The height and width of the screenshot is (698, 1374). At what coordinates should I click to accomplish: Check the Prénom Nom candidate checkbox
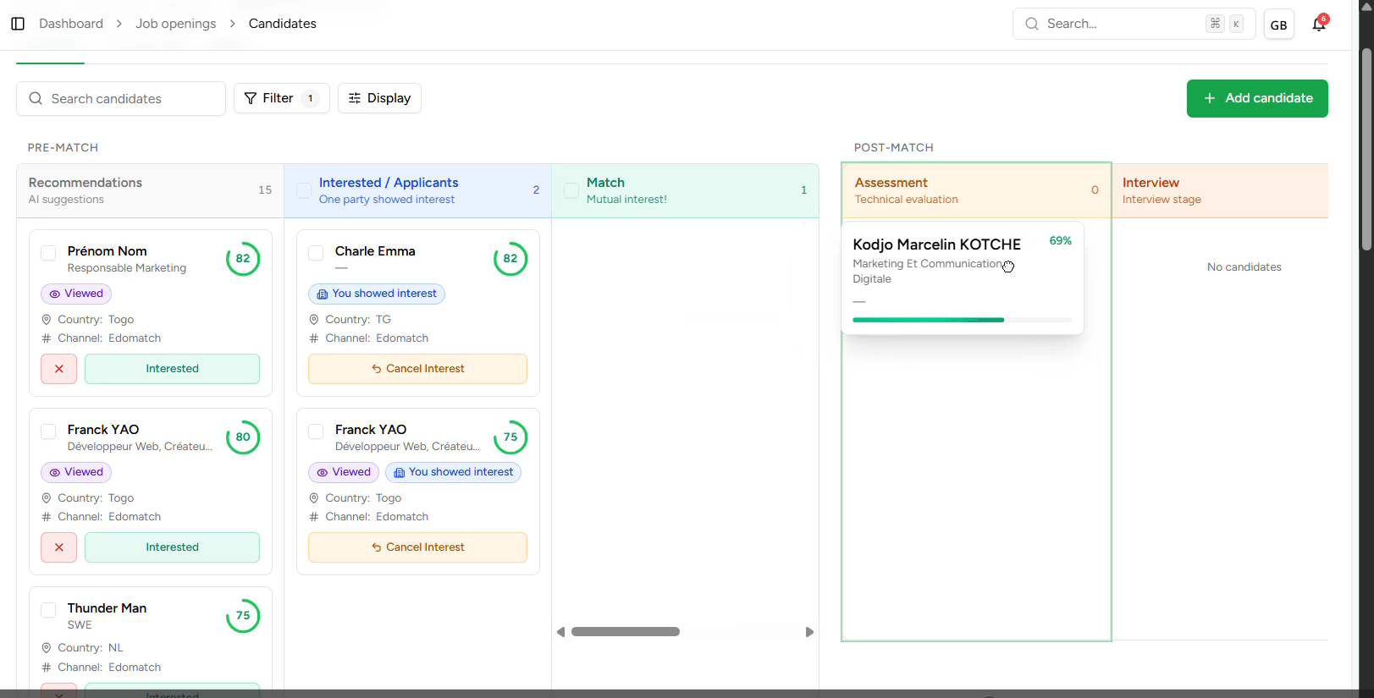pos(49,253)
